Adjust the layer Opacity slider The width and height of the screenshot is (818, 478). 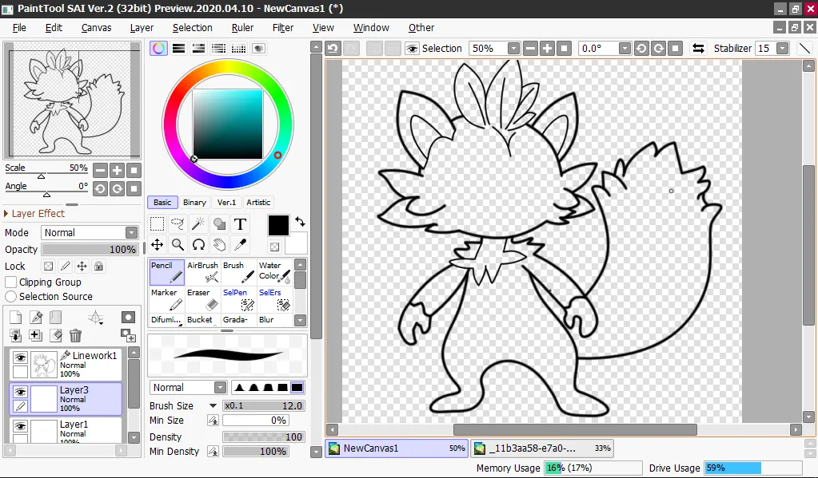coord(90,250)
